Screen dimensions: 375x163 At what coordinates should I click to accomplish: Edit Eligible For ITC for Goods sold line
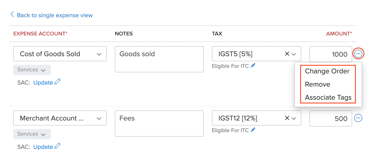tap(253, 66)
